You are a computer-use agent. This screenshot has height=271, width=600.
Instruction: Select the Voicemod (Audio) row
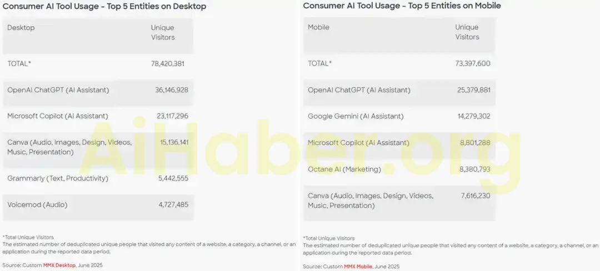pyautogui.click(x=37, y=205)
